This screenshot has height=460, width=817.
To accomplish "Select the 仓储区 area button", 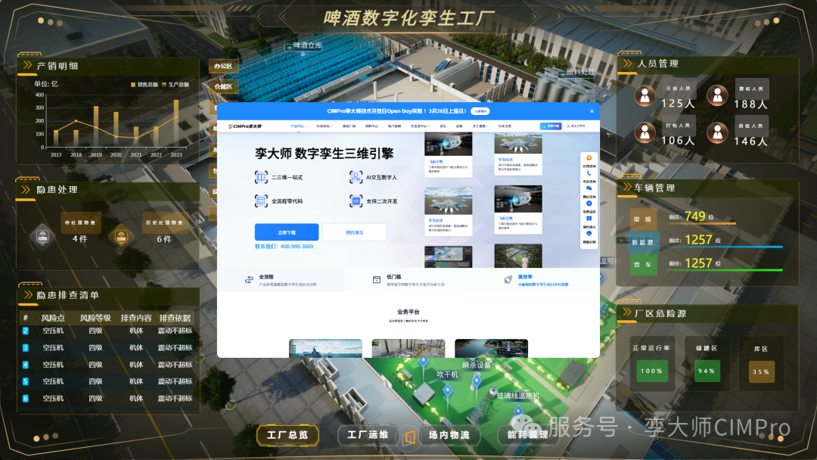I will (x=223, y=86).
